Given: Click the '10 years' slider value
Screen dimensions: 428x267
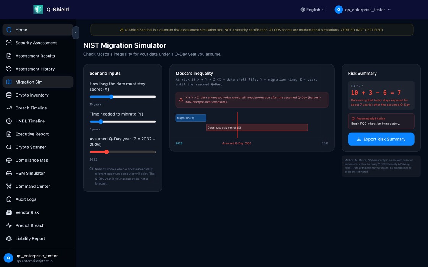Looking at the screenshot, I should 95,105.
